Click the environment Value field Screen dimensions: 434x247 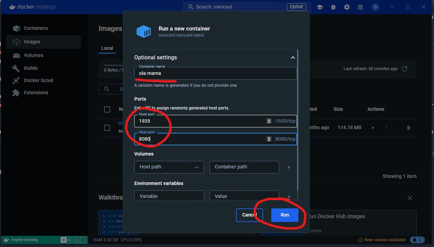point(244,196)
